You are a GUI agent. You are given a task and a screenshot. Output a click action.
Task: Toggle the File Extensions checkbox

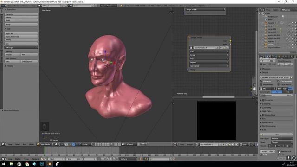[x=278, y=81]
